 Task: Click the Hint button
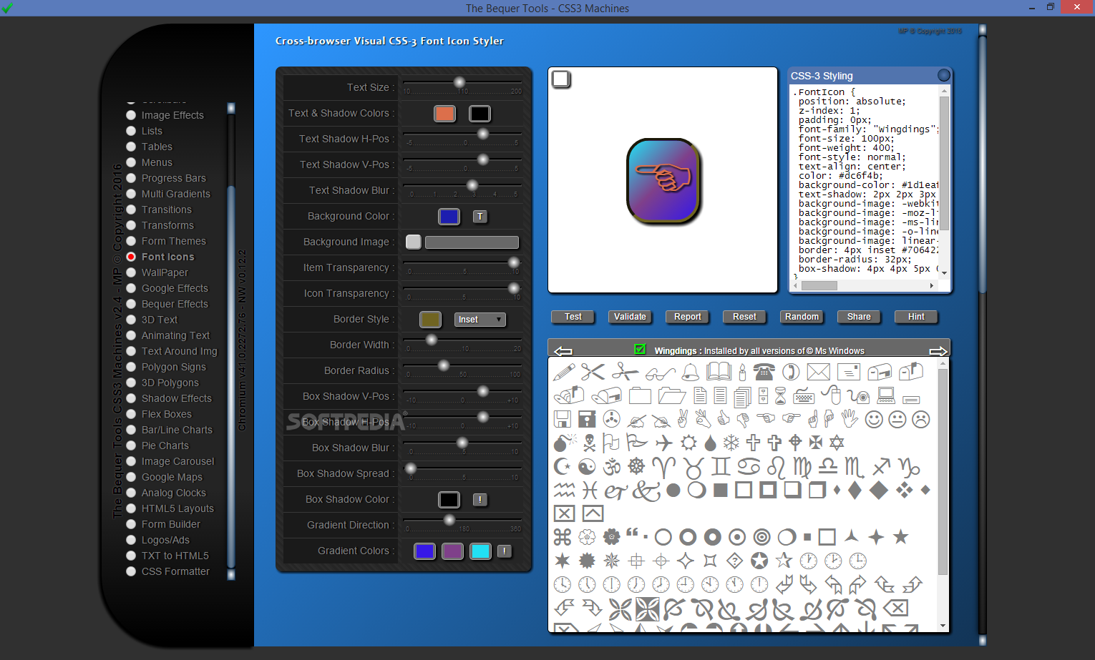(x=916, y=317)
